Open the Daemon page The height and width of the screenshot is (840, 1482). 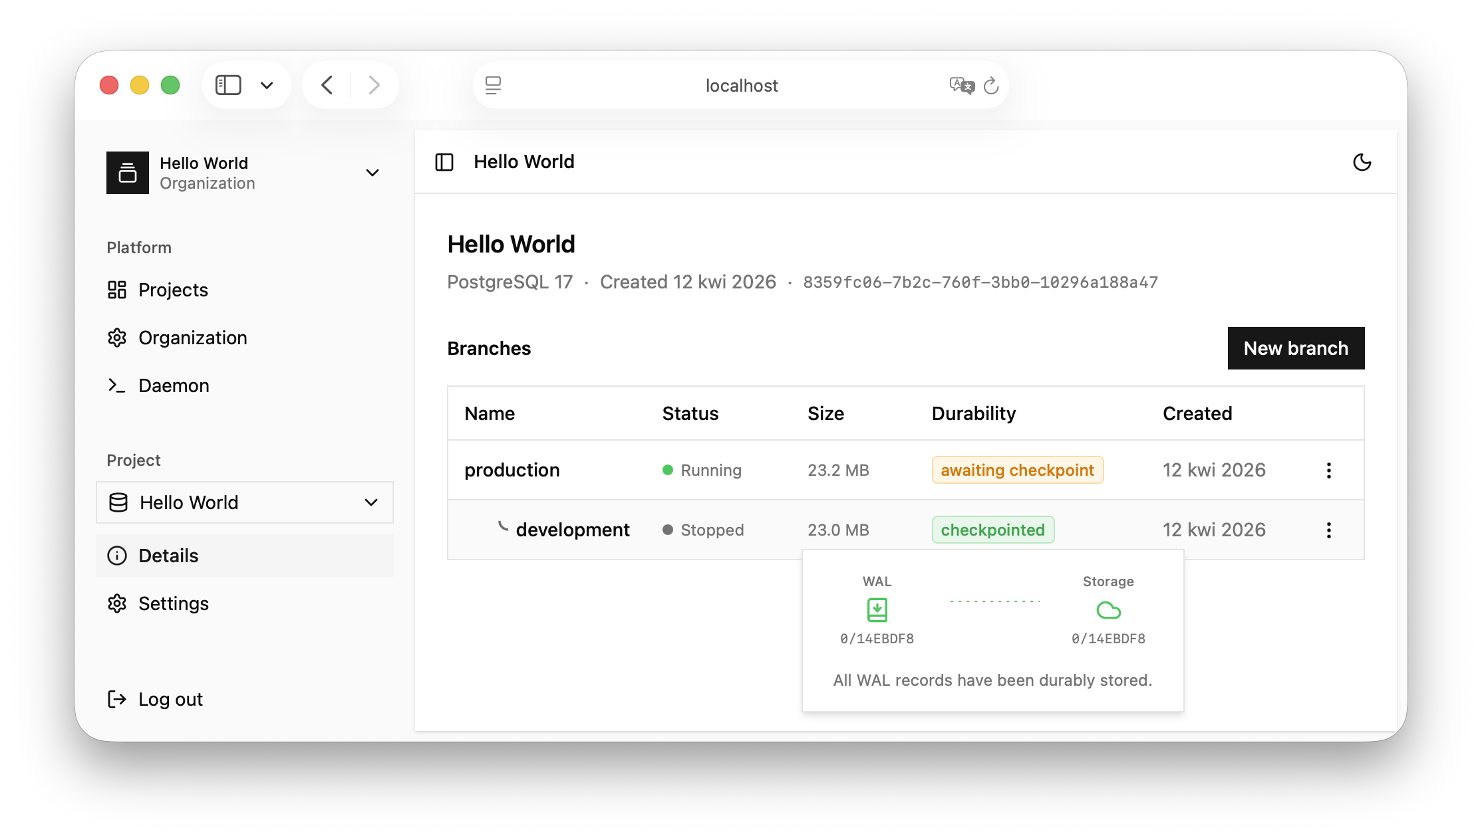245,385
